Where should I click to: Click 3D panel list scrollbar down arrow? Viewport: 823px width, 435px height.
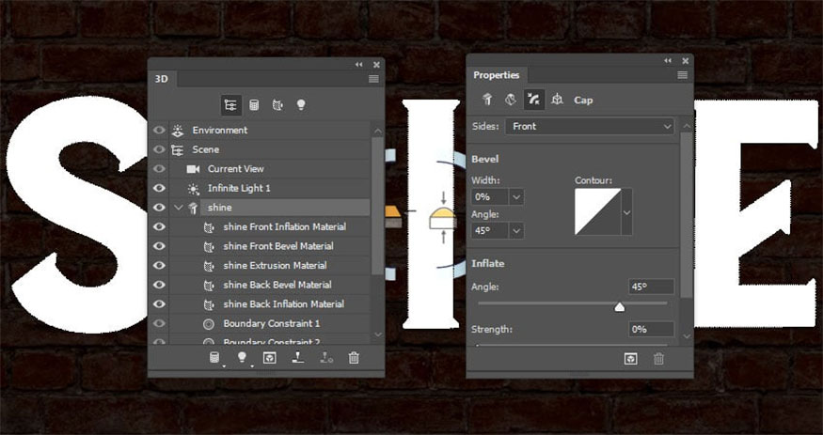pos(377,334)
